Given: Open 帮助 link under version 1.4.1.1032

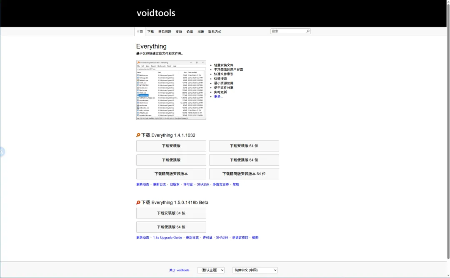Looking at the screenshot, I should point(236,184).
